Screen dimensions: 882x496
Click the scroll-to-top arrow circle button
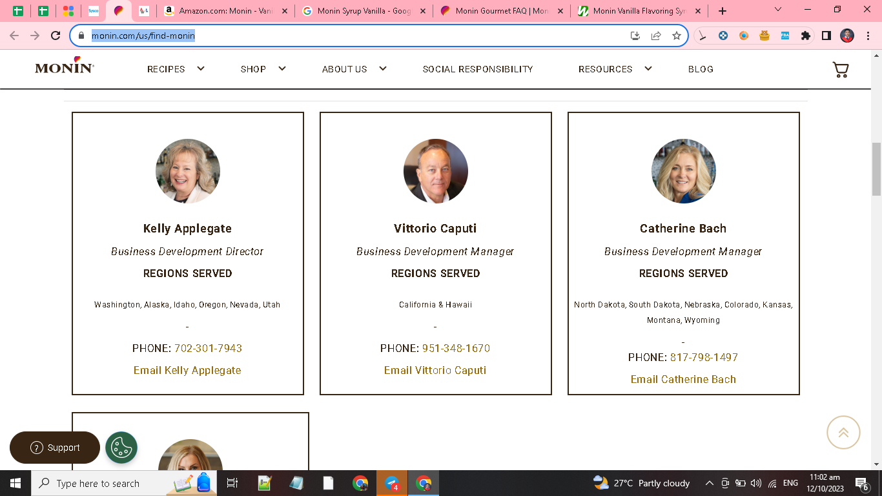(843, 432)
